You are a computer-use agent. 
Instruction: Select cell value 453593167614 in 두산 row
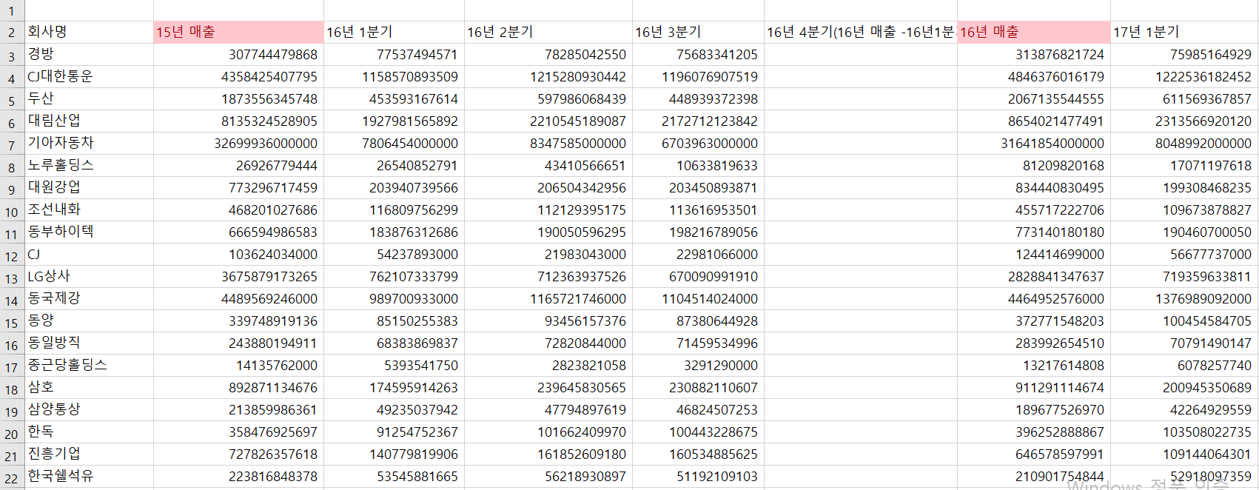pos(394,98)
